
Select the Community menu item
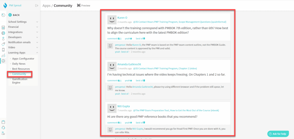point(19,74)
